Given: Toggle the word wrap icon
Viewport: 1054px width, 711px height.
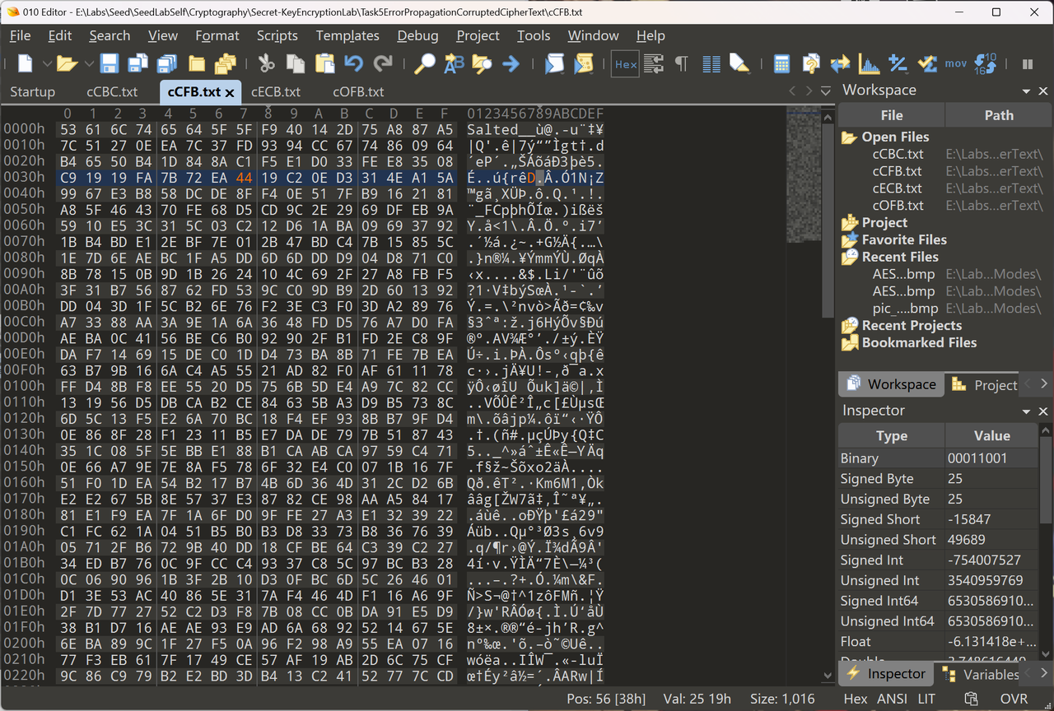Looking at the screenshot, I should [x=654, y=63].
